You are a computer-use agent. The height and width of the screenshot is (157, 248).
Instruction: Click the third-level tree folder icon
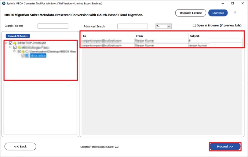click(23, 52)
